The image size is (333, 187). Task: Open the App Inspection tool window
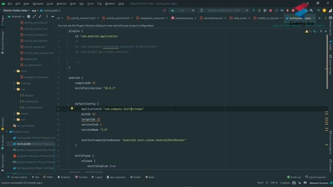(116, 177)
